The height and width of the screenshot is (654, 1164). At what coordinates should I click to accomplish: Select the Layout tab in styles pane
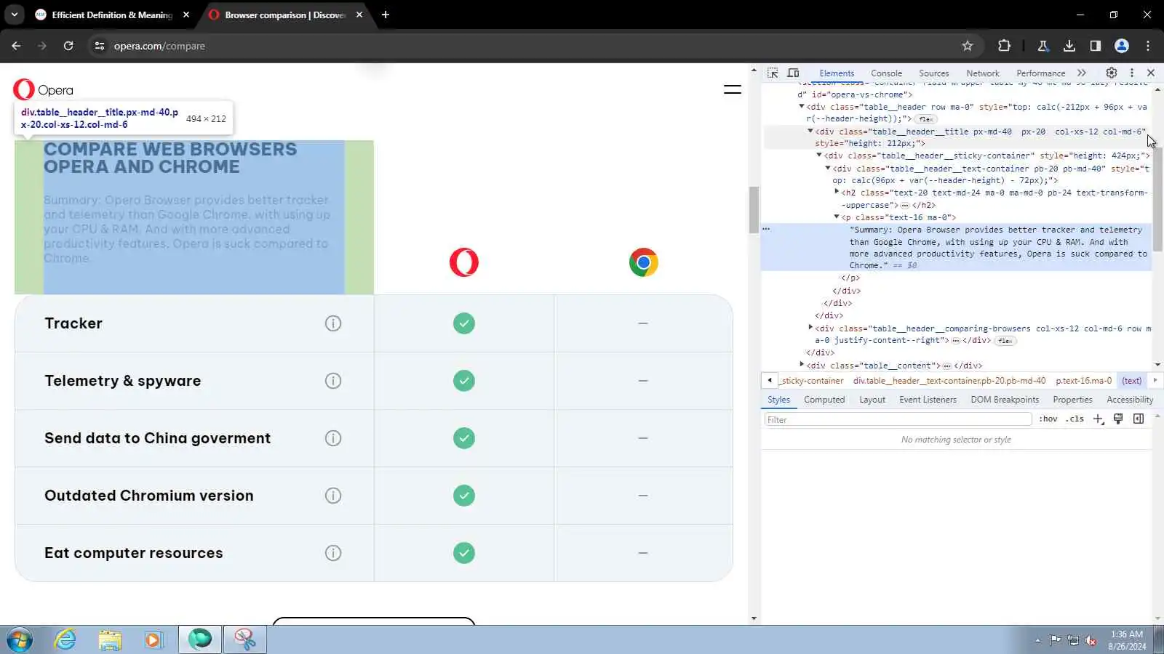click(872, 400)
